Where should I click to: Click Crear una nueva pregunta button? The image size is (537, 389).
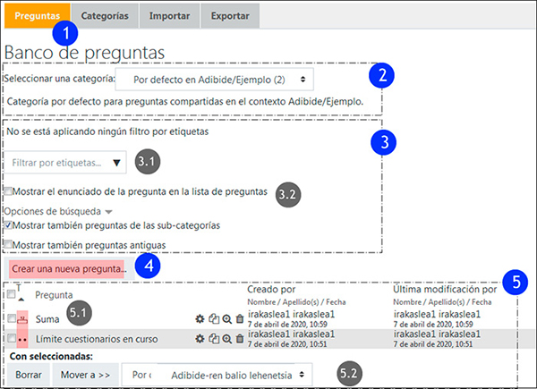click(69, 267)
